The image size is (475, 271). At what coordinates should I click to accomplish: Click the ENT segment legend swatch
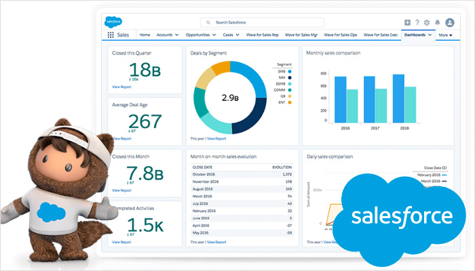click(290, 102)
